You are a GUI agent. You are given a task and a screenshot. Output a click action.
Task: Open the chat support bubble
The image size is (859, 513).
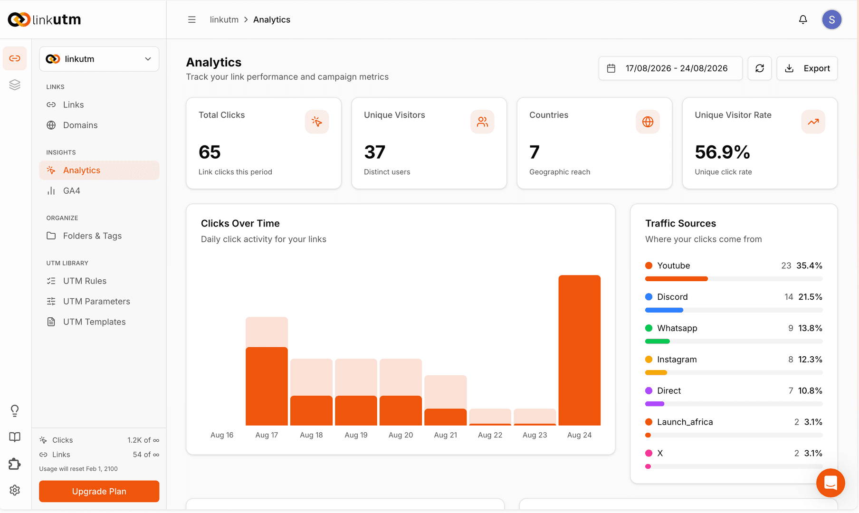pos(830,483)
